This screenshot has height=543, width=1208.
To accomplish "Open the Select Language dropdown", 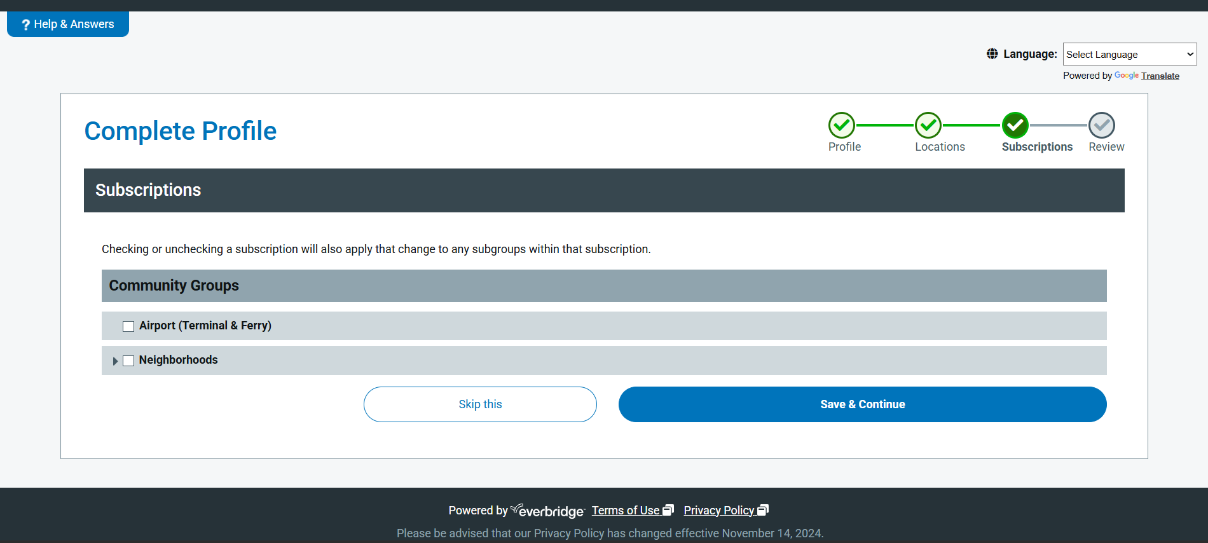I will (x=1129, y=54).
